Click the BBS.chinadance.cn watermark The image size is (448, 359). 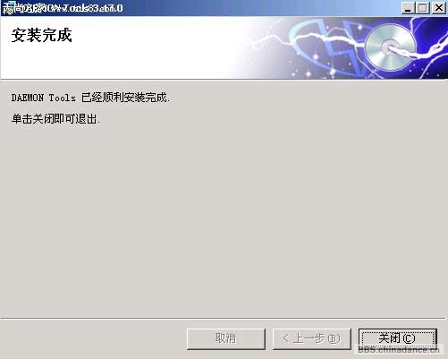pyautogui.click(x=399, y=349)
